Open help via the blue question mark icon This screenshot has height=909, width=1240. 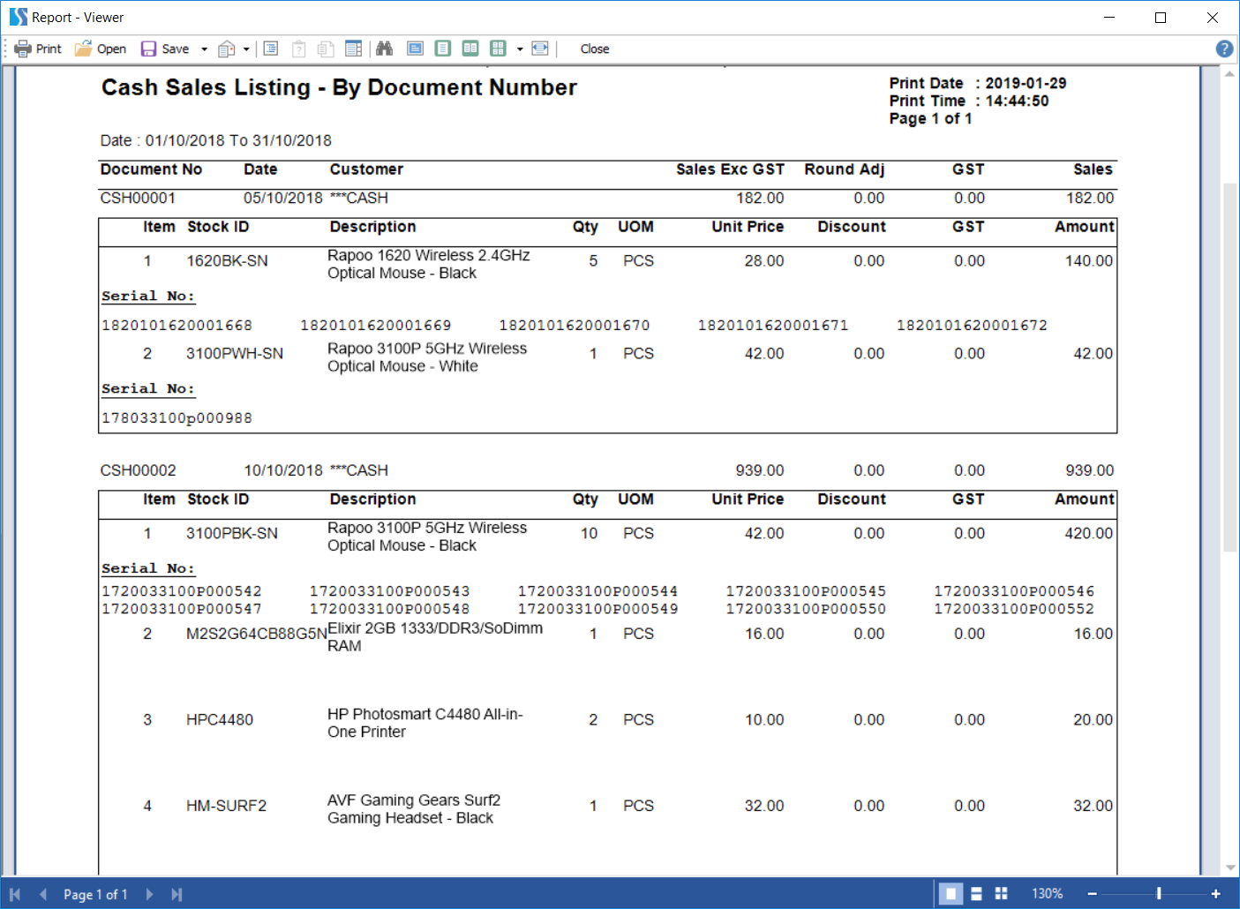(x=1224, y=49)
